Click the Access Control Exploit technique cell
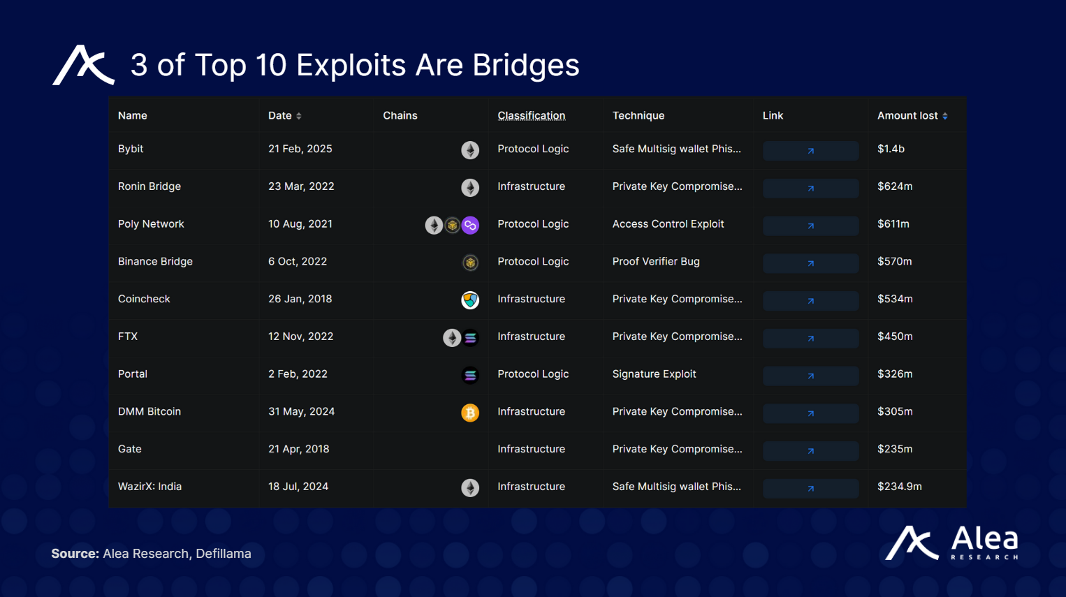The height and width of the screenshot is (597, 1066). coord(668,224)
